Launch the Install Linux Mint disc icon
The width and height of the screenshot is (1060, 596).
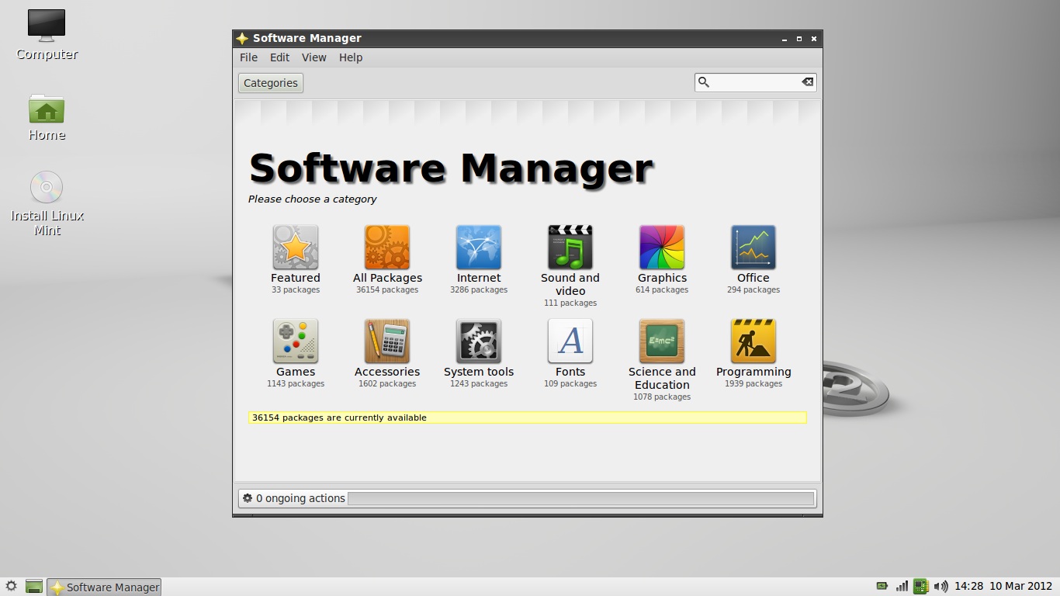(47, 188)
